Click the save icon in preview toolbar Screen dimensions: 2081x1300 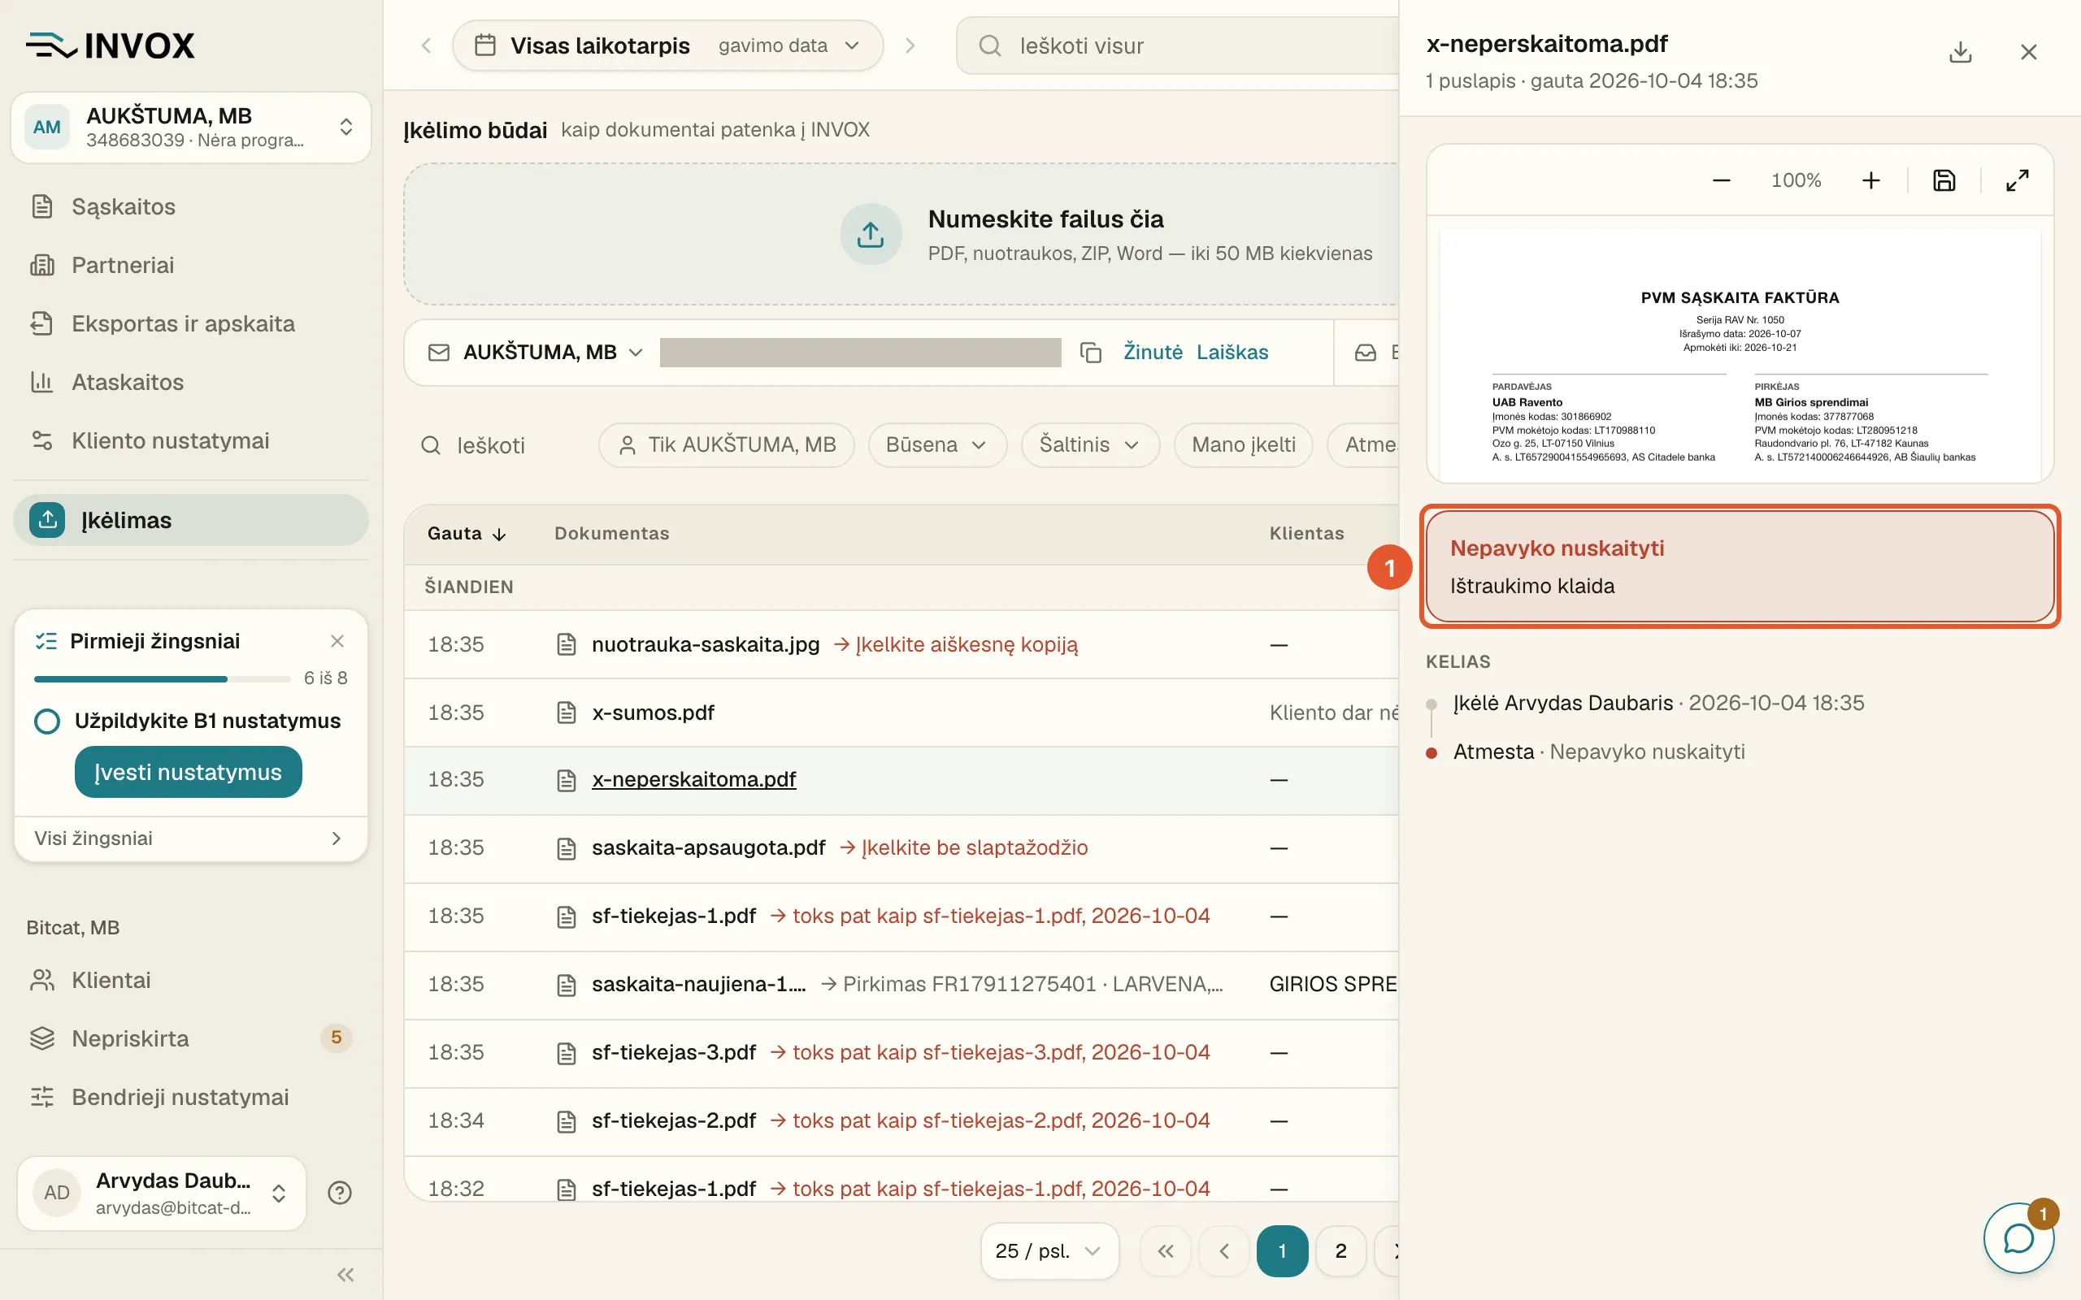(1944, 180)
